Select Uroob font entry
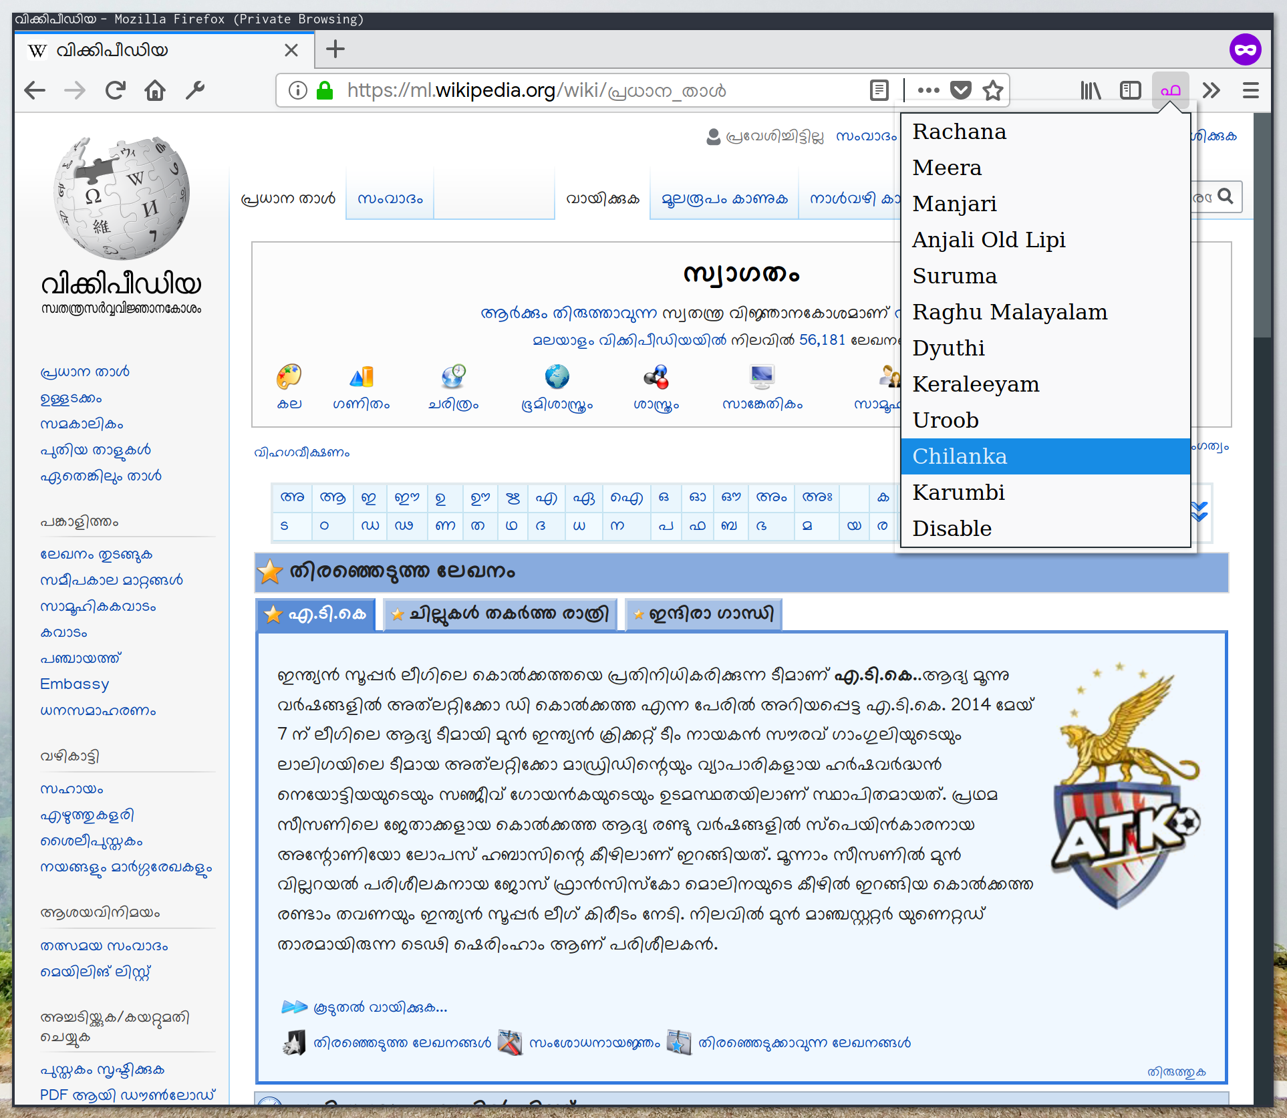This screenshot has width=1287, height=1118. tap(1046, 420)
